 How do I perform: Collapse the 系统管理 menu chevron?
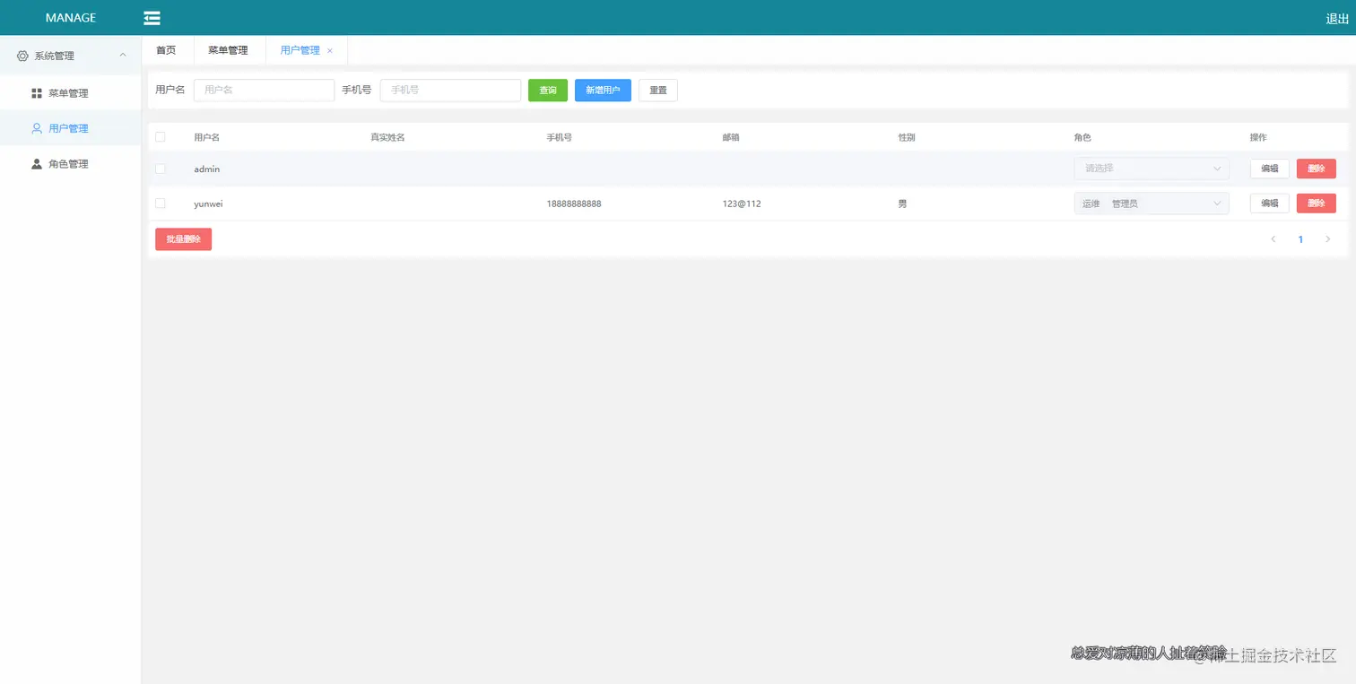pos(123,56)
